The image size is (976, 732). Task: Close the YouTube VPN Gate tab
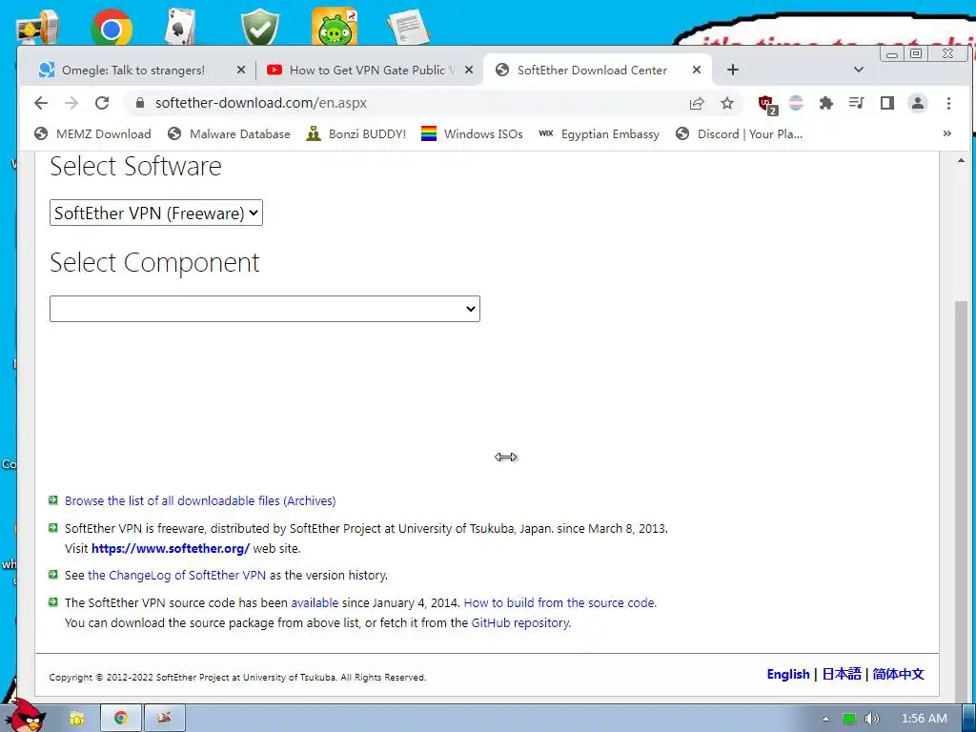(x=469, y=70)
